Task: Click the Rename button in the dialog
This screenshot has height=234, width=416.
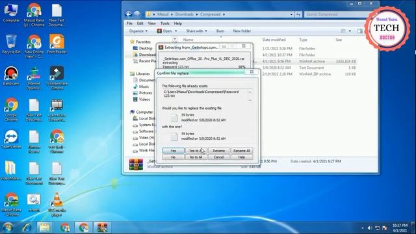Action: [x=218, y=150]
